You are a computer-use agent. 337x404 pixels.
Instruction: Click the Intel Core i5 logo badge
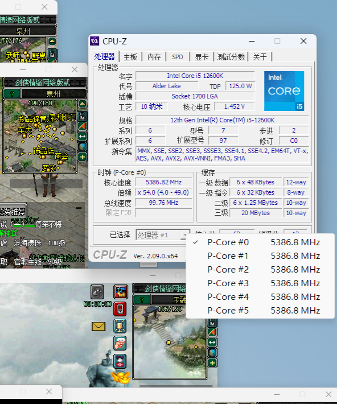pos(284,91)
